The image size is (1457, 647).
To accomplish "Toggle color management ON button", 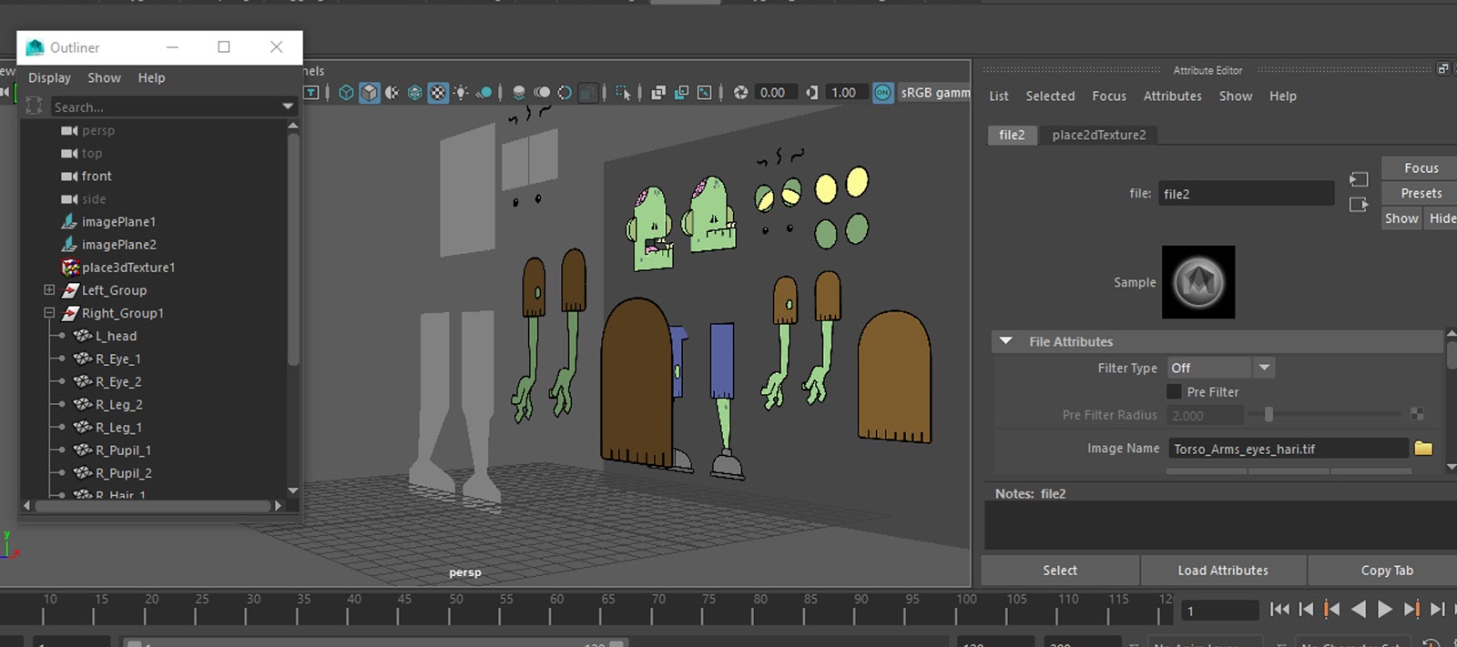I will click(x=882, y=93).
